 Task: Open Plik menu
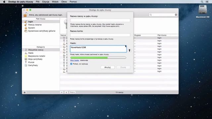click(x=37, y=2)
